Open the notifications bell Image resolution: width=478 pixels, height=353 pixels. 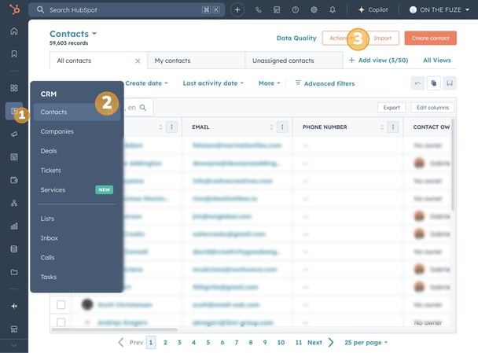[333, 9]
